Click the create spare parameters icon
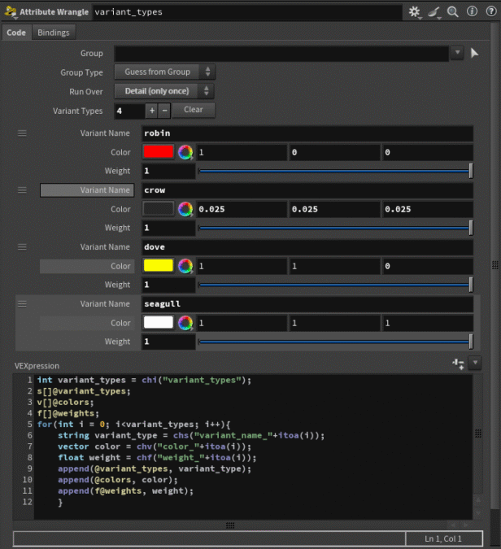The image size is (501, 549). point(459,364)
